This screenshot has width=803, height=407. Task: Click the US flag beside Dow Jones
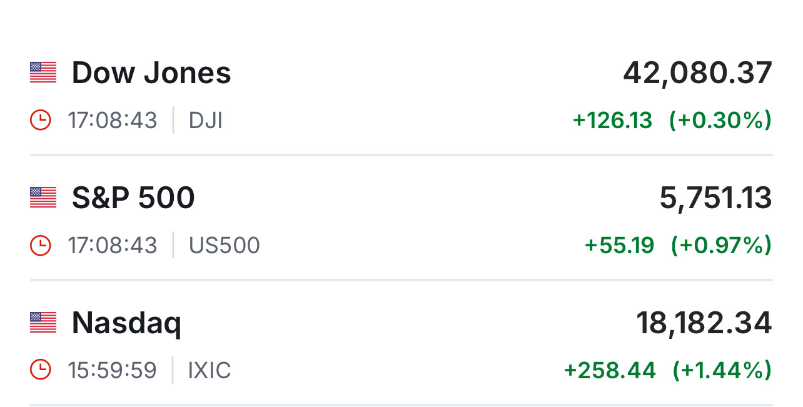tap(43, 73)
